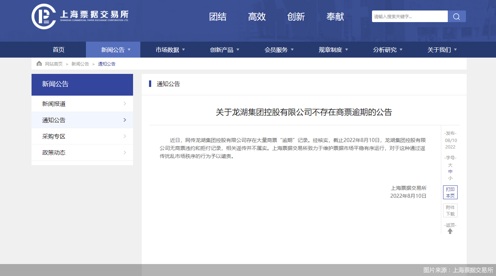Select 采购专区 in the sidebar
This screenshot has width=496, height=276.
click(x=82, y=136)
